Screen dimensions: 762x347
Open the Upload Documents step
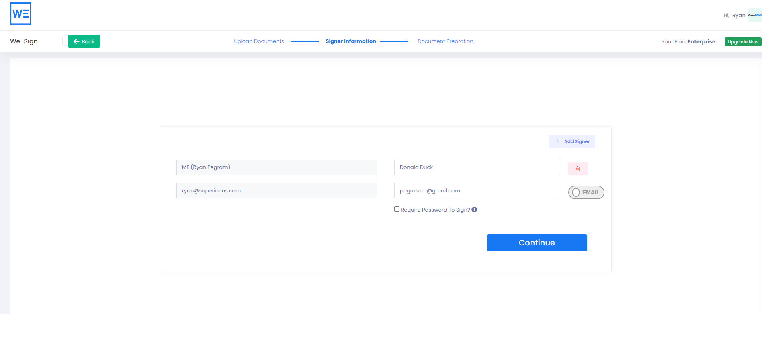[x=259, y=41]
